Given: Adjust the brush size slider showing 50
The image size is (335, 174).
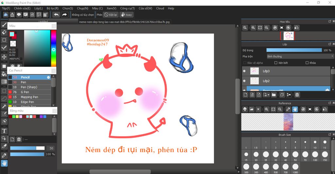Looking at the screenshot, I should pos(27,148).
